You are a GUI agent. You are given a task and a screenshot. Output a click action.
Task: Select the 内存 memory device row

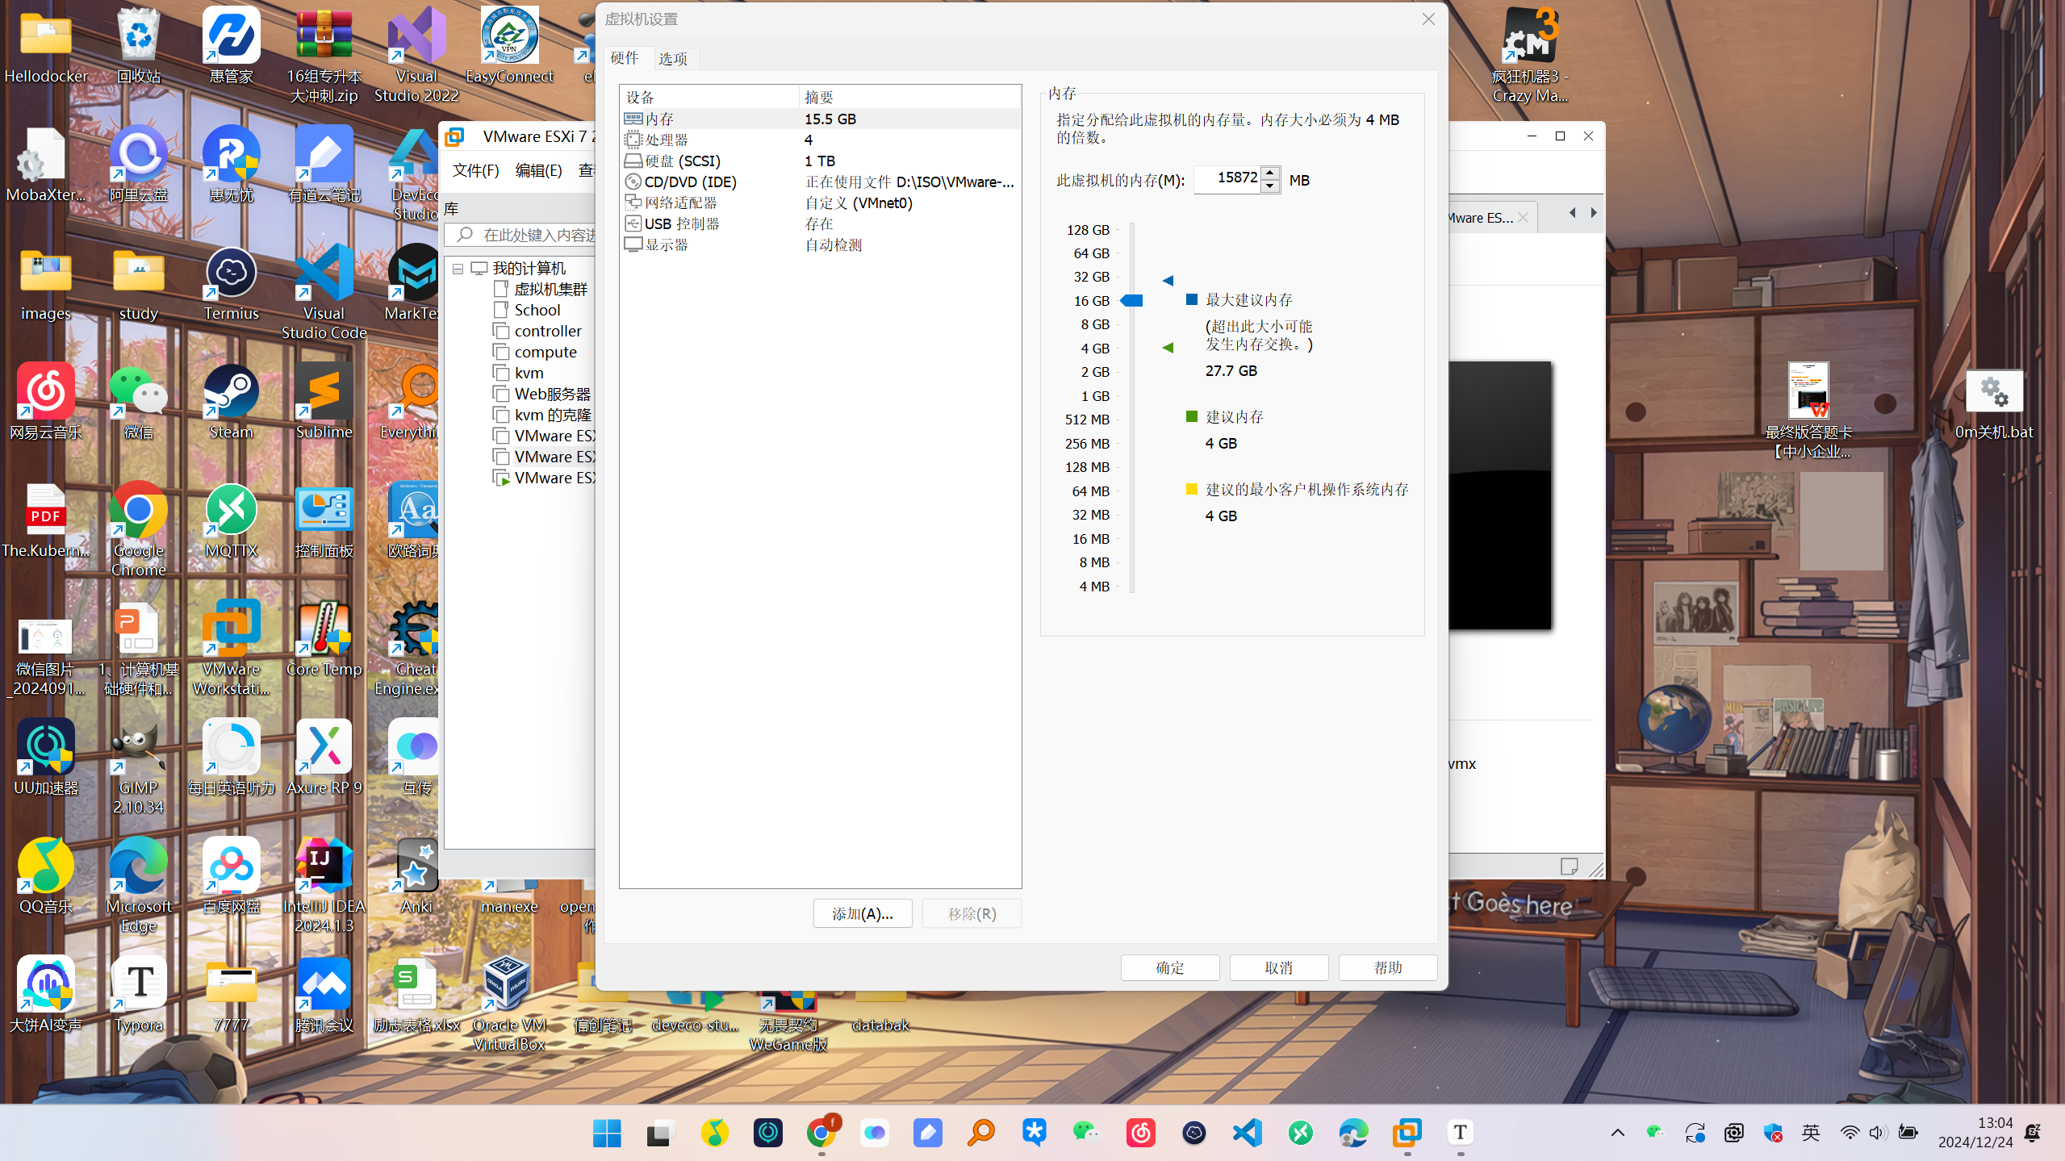tap(820, 119)
